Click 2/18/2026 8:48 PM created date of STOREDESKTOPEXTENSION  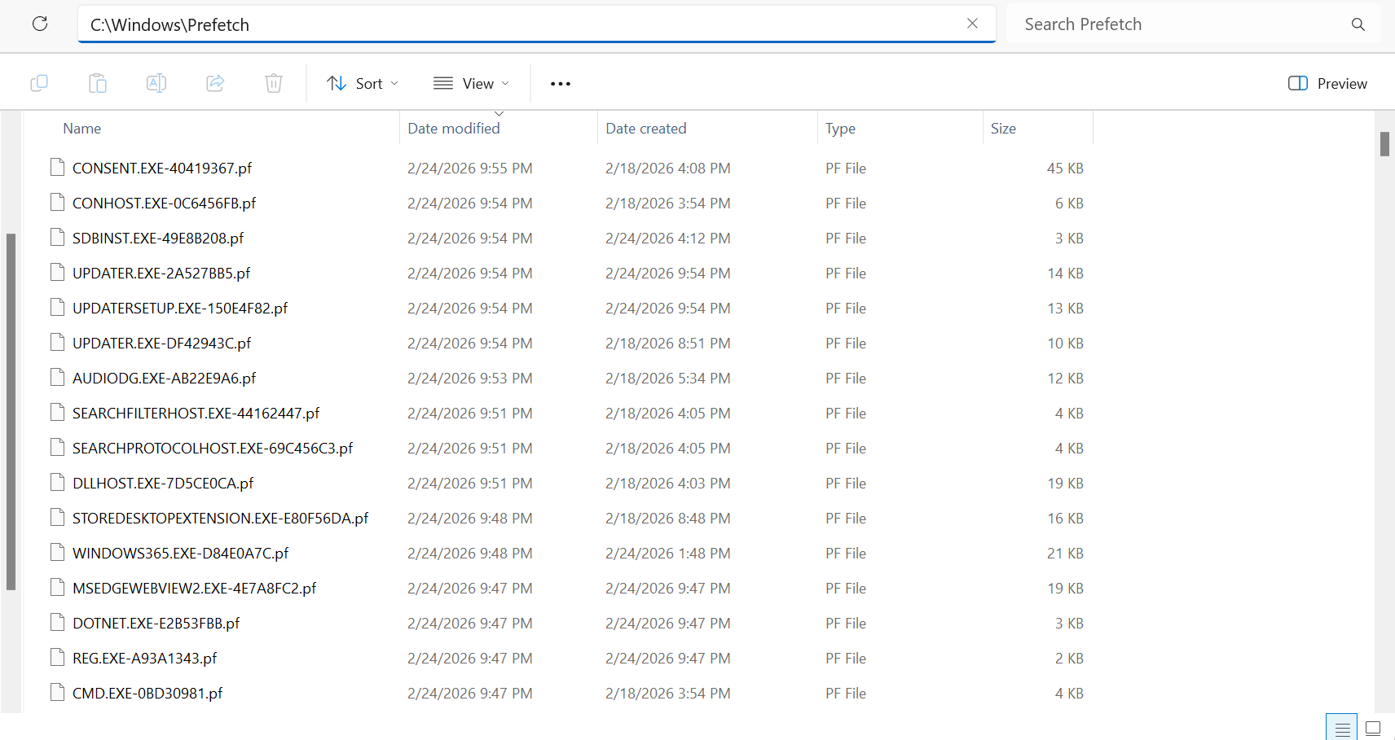668,519
